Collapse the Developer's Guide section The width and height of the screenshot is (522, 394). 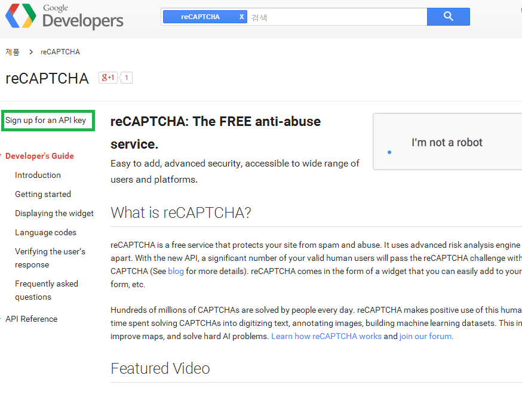point(39,156)
